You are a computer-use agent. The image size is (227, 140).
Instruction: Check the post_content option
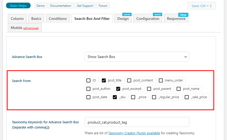click(129, 80)
